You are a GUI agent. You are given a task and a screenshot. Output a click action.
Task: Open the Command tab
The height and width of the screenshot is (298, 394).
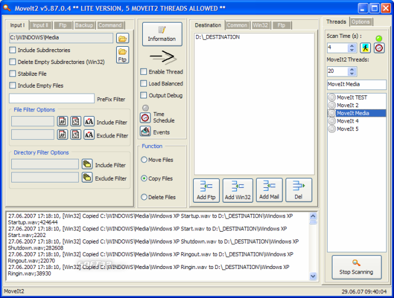110,25
